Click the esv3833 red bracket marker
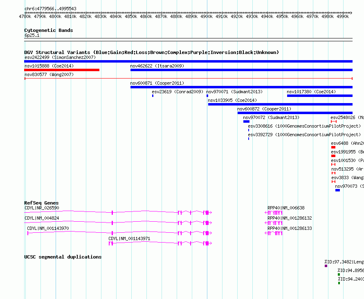The height and width of the screenshot is (299, 364). (334, 182)
